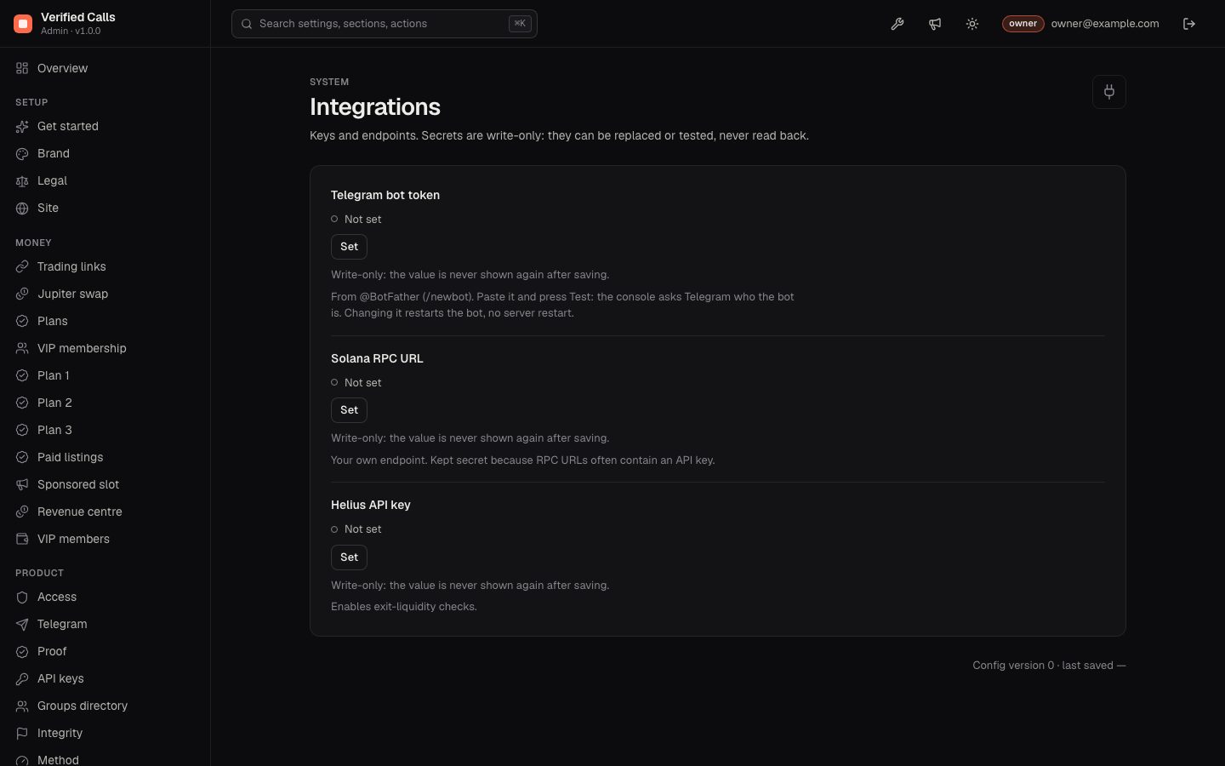Click the owner role badge
1225x766 pixels.
pyautogui.click(x=1023, y=24)
